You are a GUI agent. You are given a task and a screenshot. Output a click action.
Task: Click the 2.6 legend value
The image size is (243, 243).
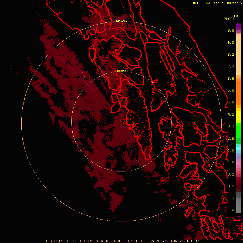[x=231, y=139]
